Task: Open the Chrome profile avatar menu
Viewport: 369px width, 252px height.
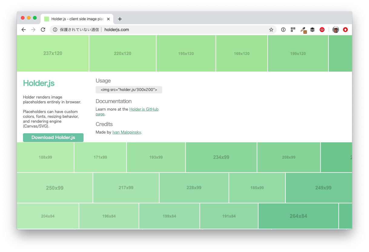Action: coord(335,30)
